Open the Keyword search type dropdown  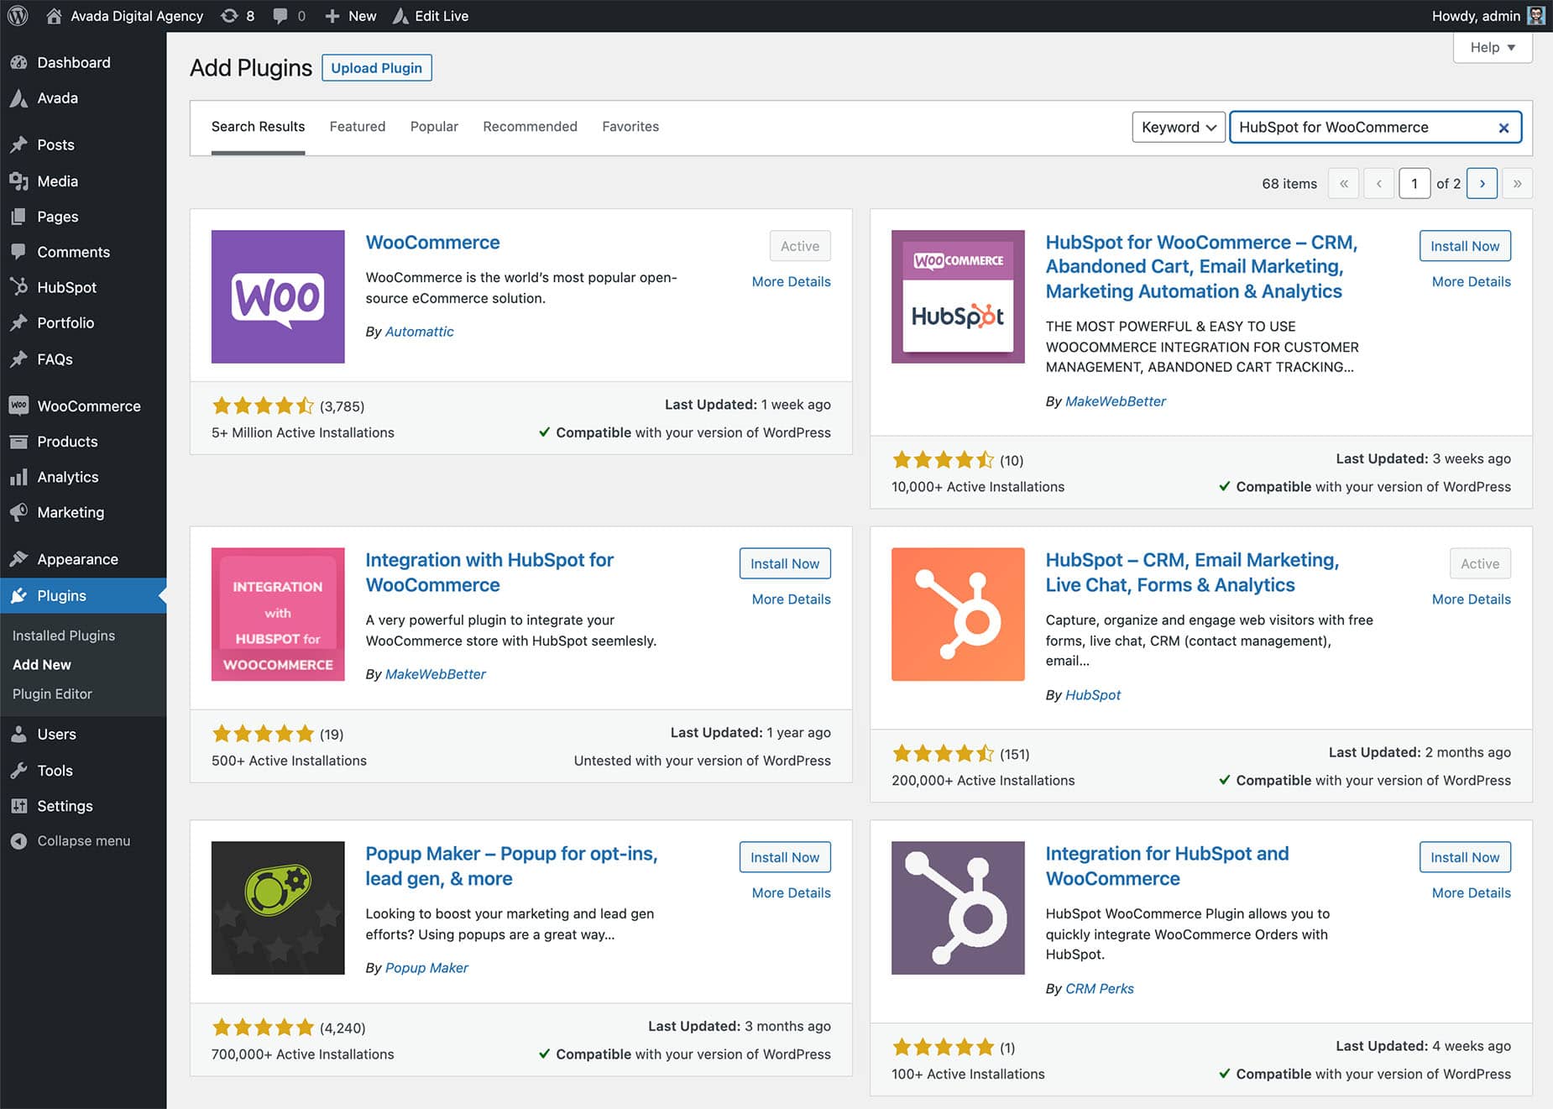click(x=1179, y=127)
